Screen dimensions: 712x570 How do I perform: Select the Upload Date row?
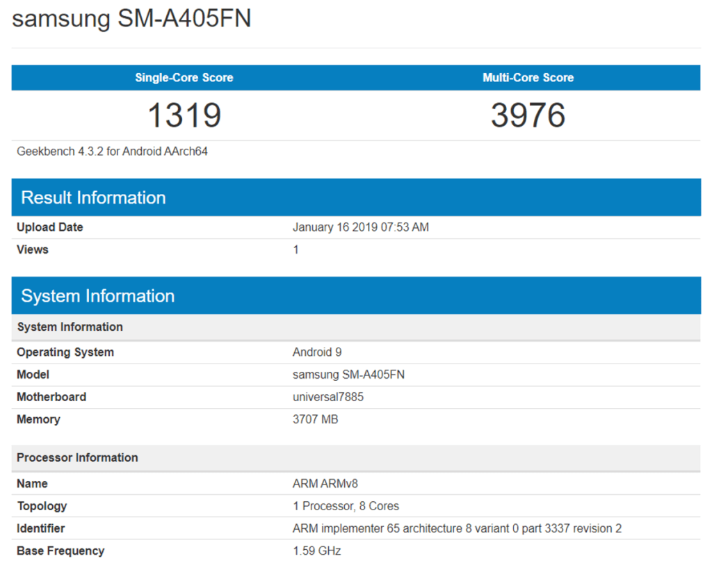point(49,227)
